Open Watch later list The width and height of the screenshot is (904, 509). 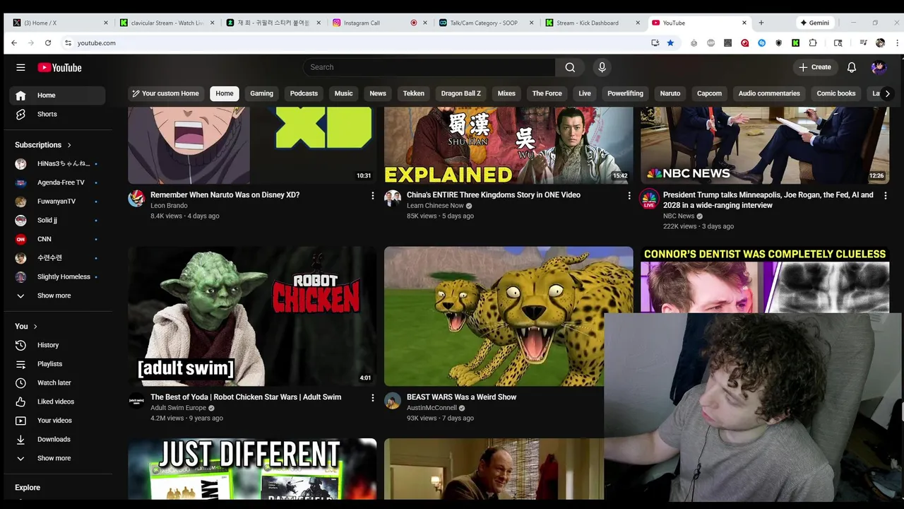coord(57,382)
